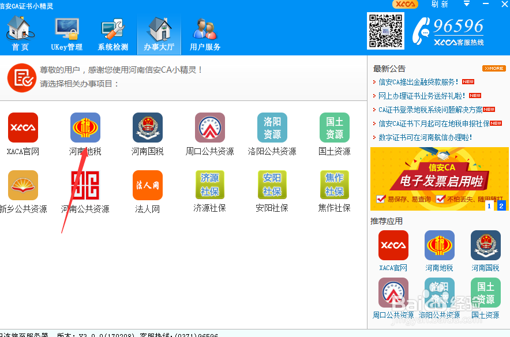The width and height of the screenshot is (510, 337).
Task: Open notice 信安CA证书下月起可在地税申报社保
Action: tap(434, 123)
